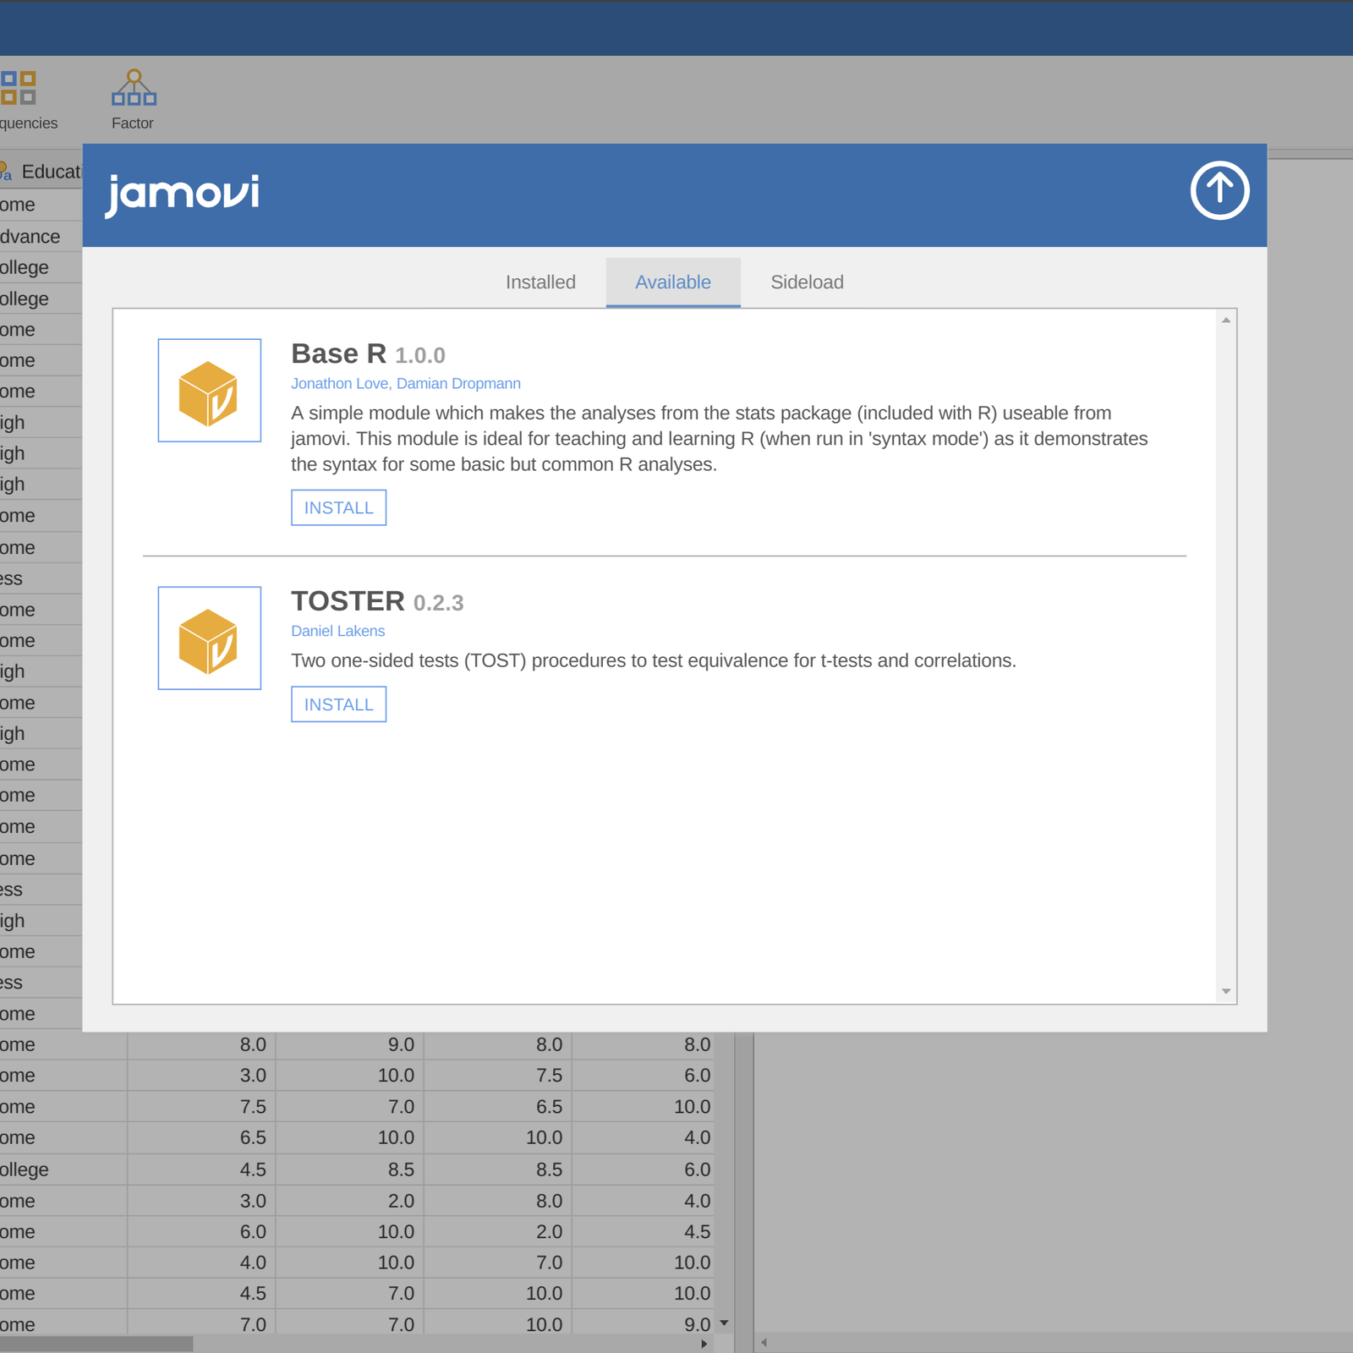Click the Base R version number 1.0.0
This screenshot has width=1353, height=1353.
[x=420, y=355]
